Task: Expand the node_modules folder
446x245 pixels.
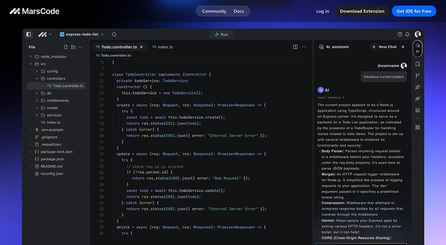Action: pos(53,57)
